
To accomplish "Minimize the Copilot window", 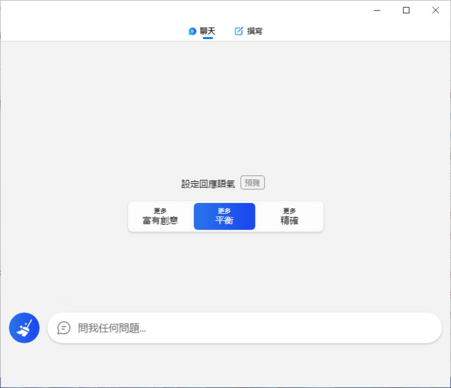I will 377,10.
